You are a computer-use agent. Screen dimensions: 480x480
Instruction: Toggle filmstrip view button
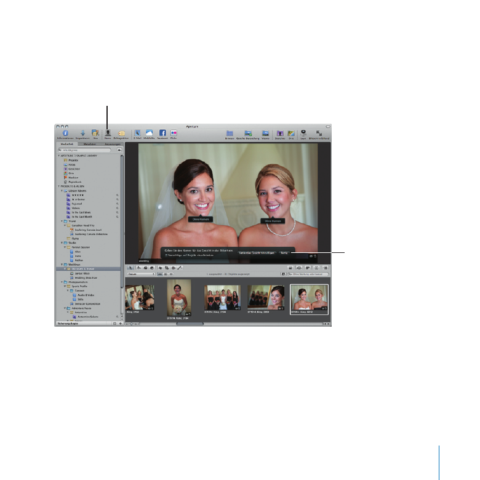pos(160,274)
